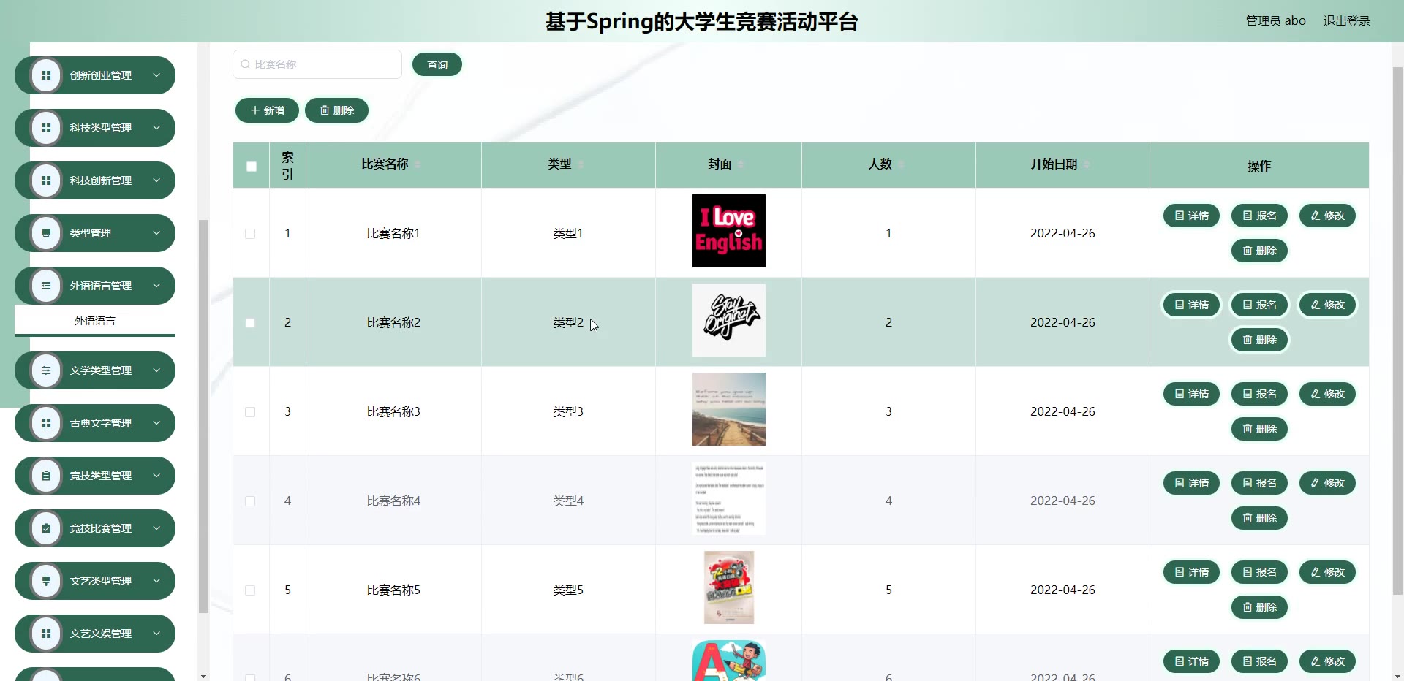
Task: Click the magnifier icon in search box
Action: pyautogui.click(x=245, y=64)
